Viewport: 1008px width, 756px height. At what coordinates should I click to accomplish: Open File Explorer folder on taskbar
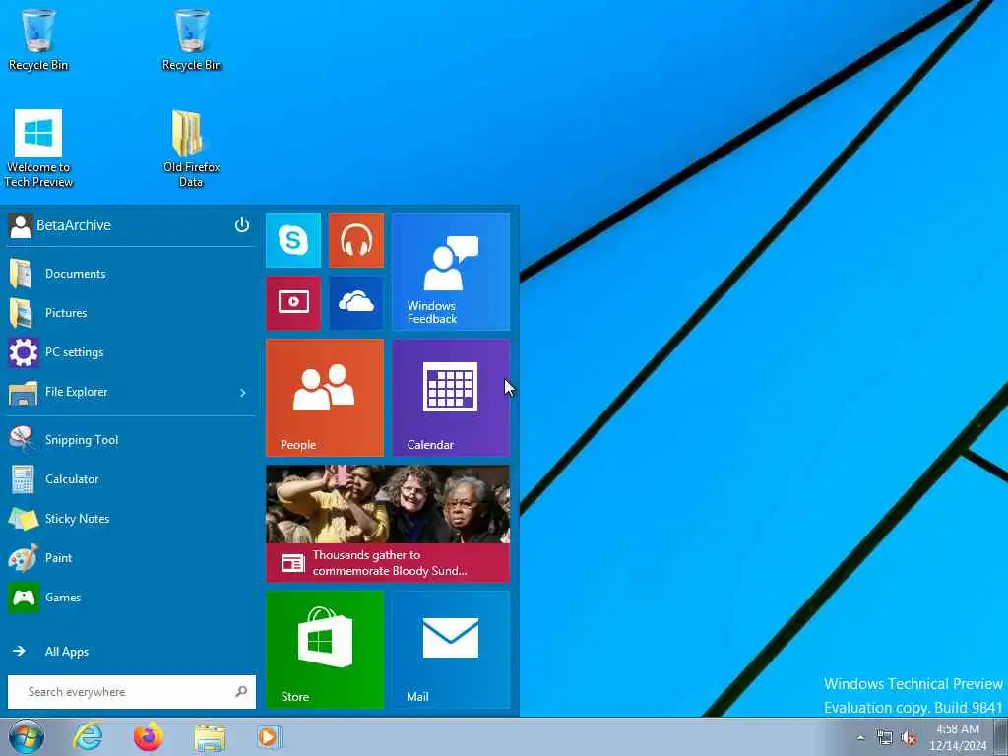[x=210, y=737]
